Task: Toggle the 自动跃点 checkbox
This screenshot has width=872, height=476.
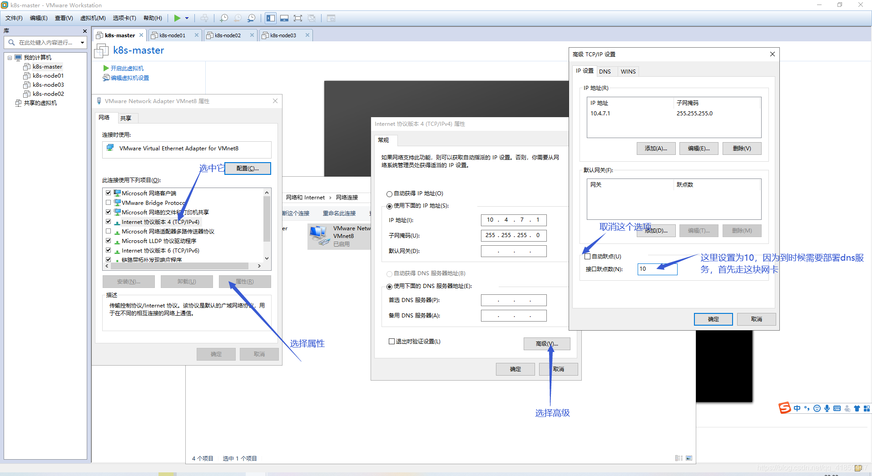Action: tap(588, 257)
